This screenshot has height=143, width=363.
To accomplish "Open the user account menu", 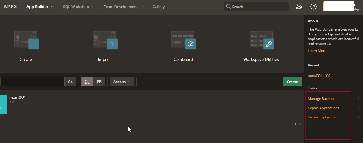I will [x=341, y=7].
